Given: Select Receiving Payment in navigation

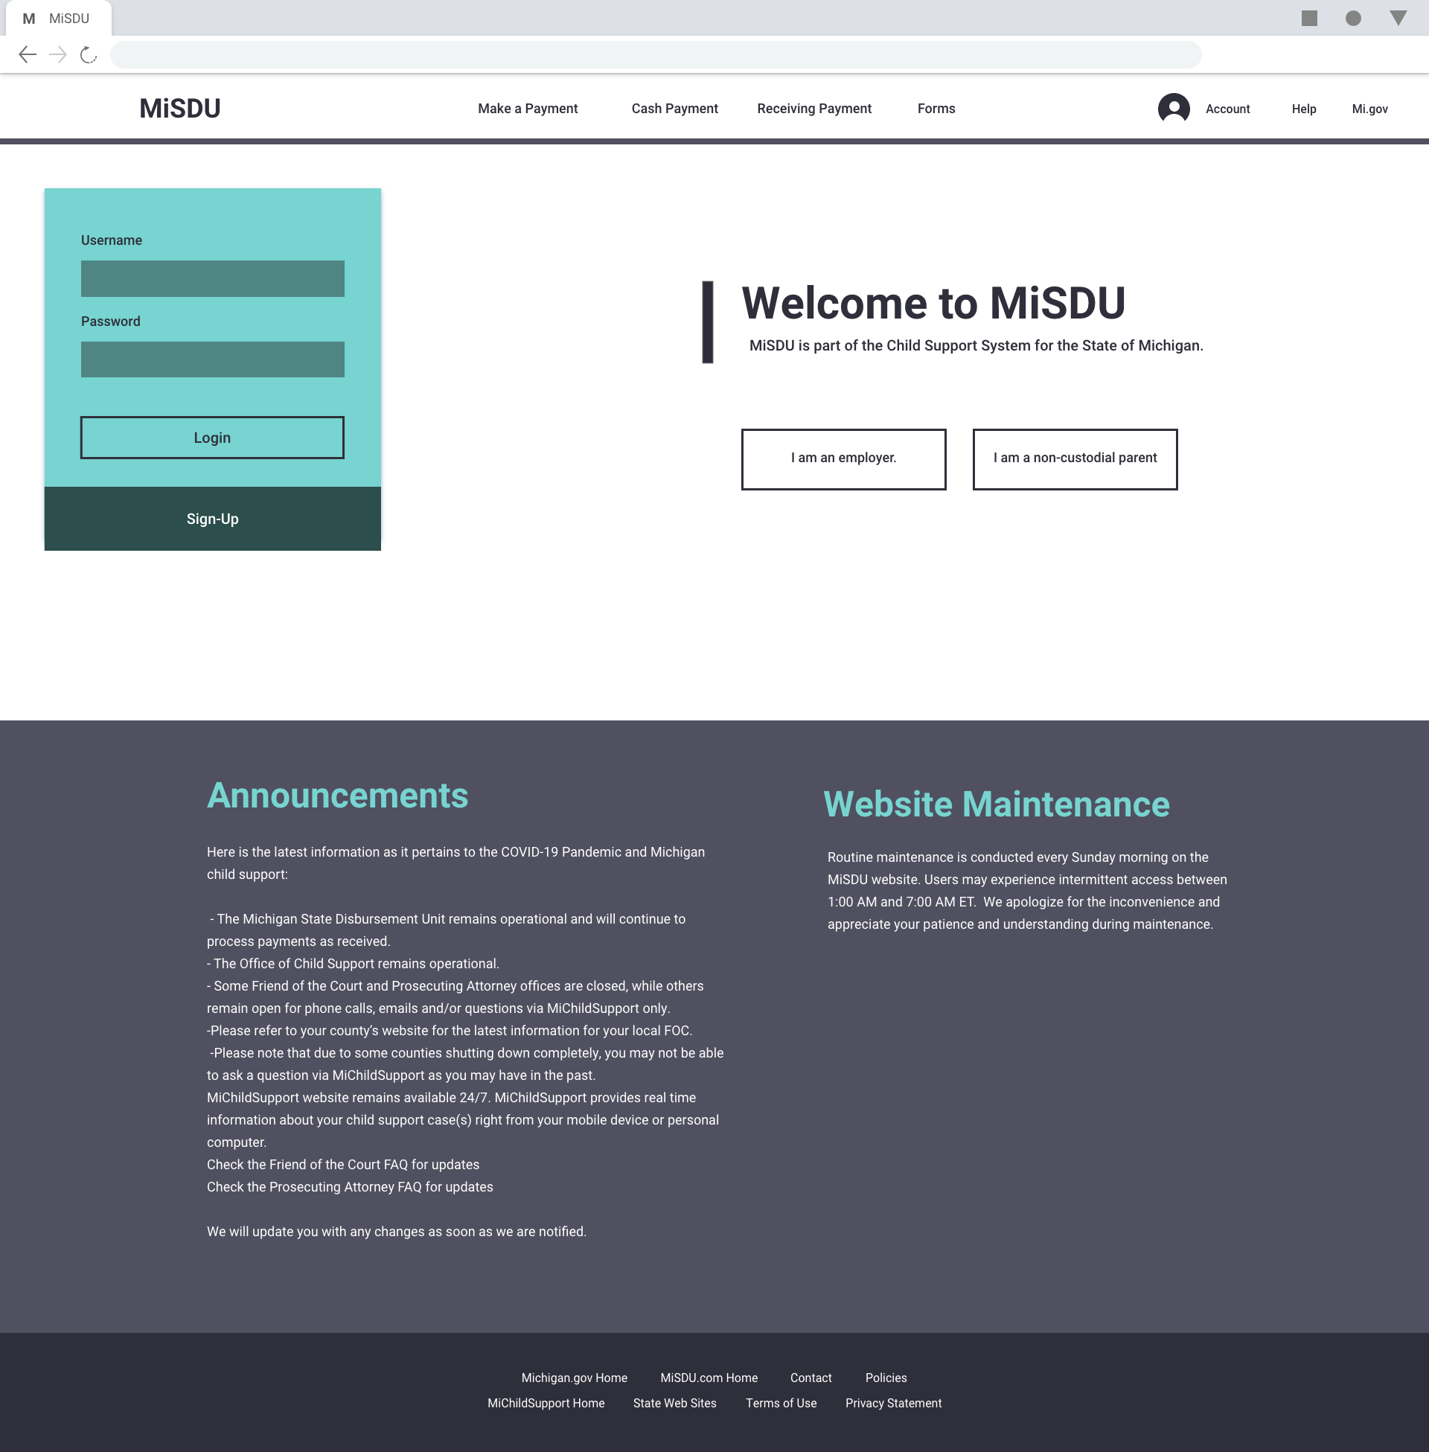Looking at the screenshot, I should coord(813,108).
